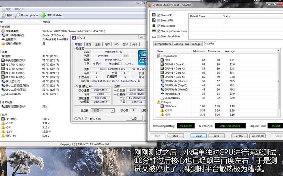283x176 pixels.
Task: Switch to the Voltages tab
Action: (x=196, y=44)
